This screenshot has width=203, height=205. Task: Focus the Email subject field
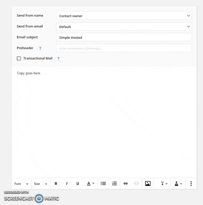click(x=124, y=37)
